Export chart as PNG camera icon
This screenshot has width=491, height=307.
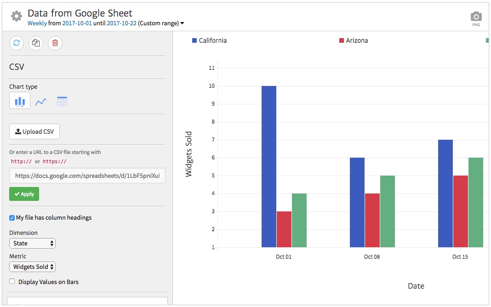coord(476,17)
